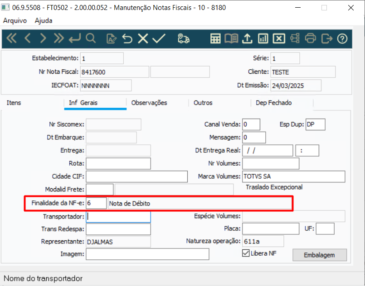This screenshot has width=365, height=286.
Task: Click the status bar text Nome do transportador
Action: point(43,278)
